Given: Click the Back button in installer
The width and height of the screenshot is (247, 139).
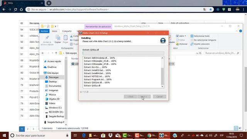Looking at the screenshot, I should click(x=130, y=97).
